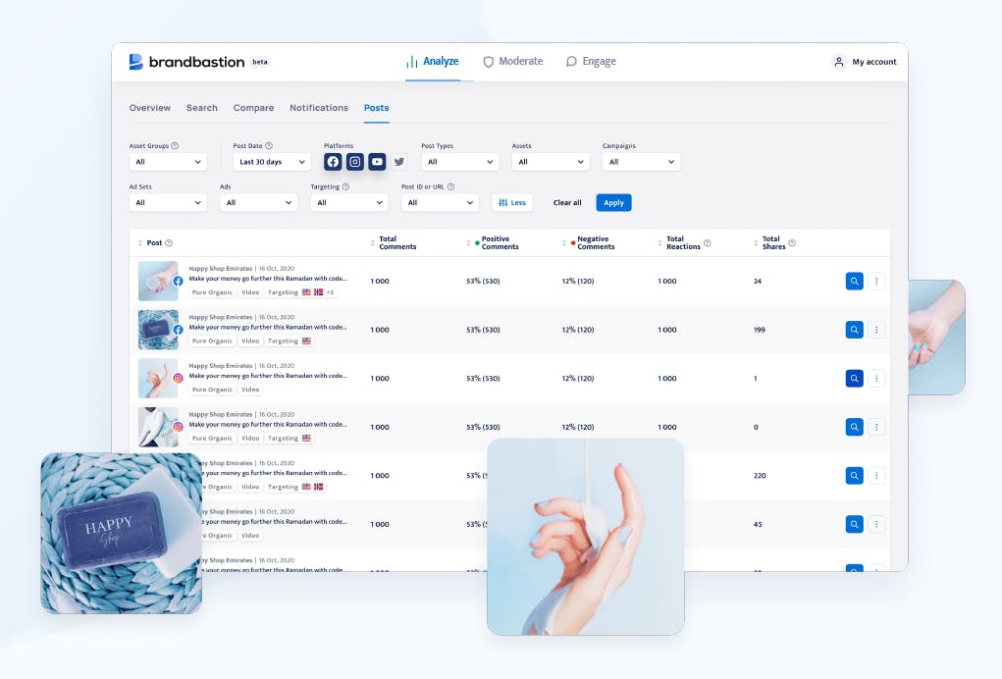Switch to the Moderate section
Screen dimensions: 1002x679
(x=513, y=61)
